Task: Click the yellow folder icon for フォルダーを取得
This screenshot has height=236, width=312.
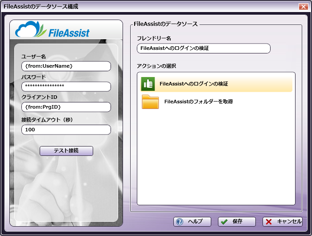Action: click(150, 102)
